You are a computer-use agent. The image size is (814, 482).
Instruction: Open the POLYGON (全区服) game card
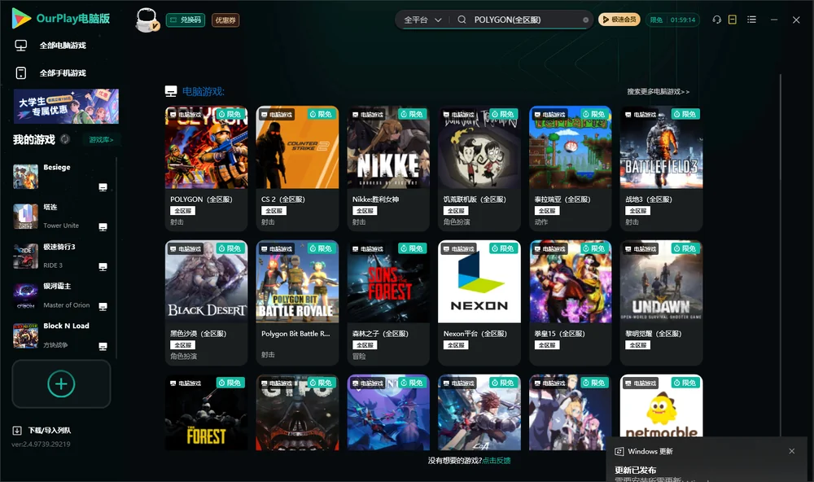pos(206,169)
